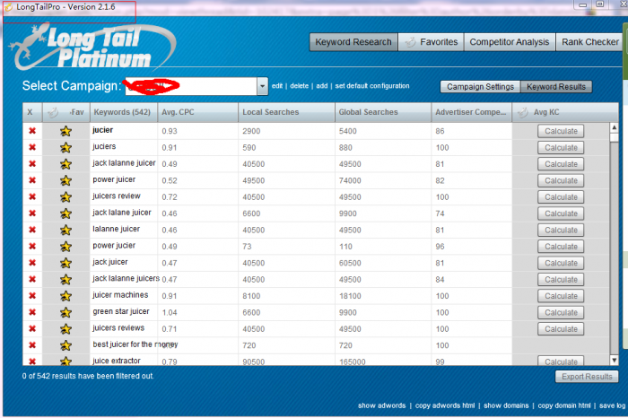
Task: Delete the jack juicer row
Action: tap(32, 263)
